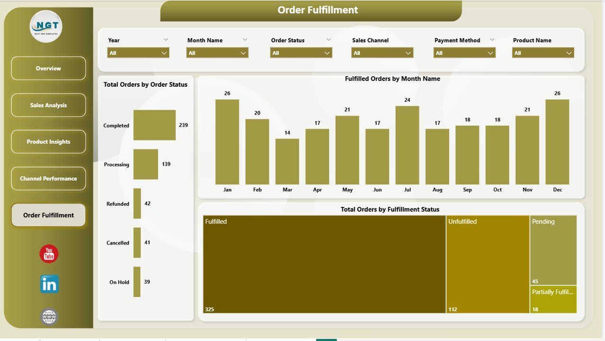Go to Channel Performance page
This screenshot has width=605, height=341.
pyautogui.click(x=48, y=179)
